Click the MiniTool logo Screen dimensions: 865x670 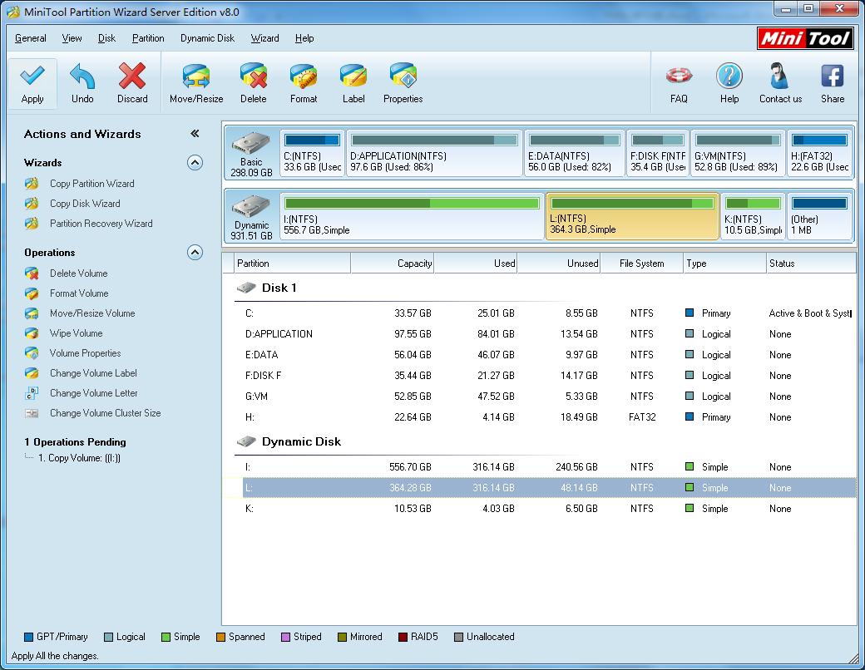(806, 38)
